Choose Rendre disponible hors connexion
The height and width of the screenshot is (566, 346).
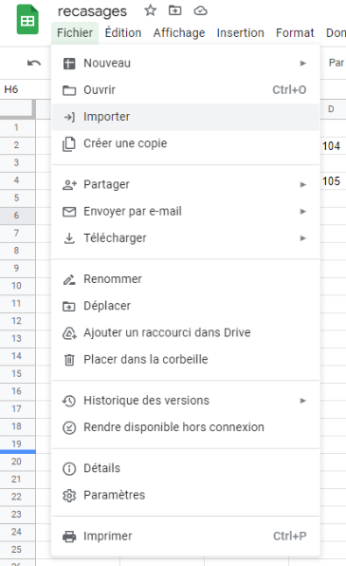coord(186,427)
